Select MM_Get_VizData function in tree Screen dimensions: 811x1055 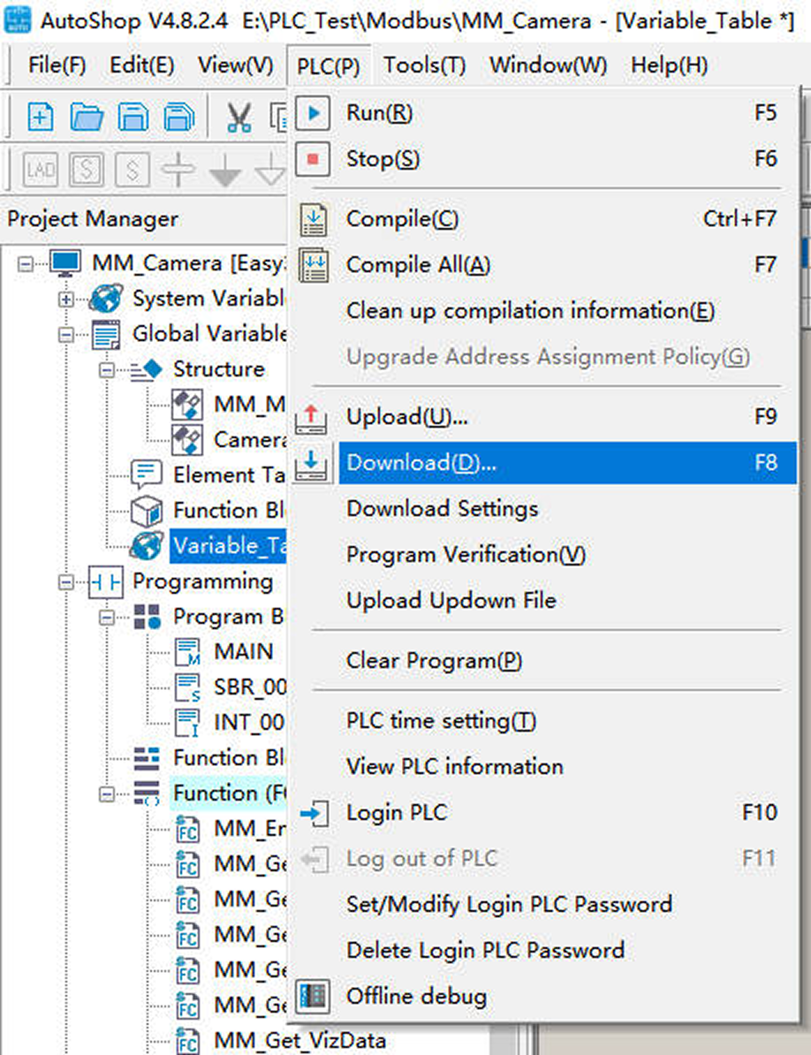coord(299,1040)
